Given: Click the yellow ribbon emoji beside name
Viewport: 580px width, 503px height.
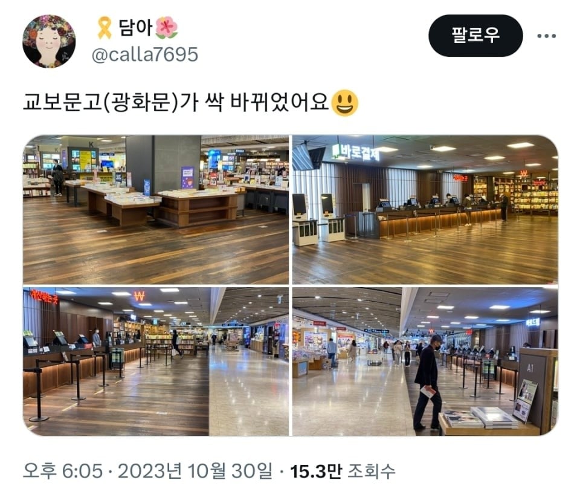Looking at the screenshot, I should (105, 27).
